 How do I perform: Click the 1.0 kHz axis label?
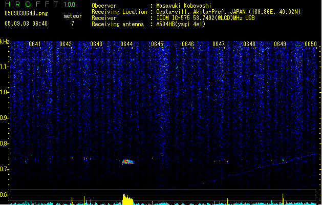(x=4, y=92)
